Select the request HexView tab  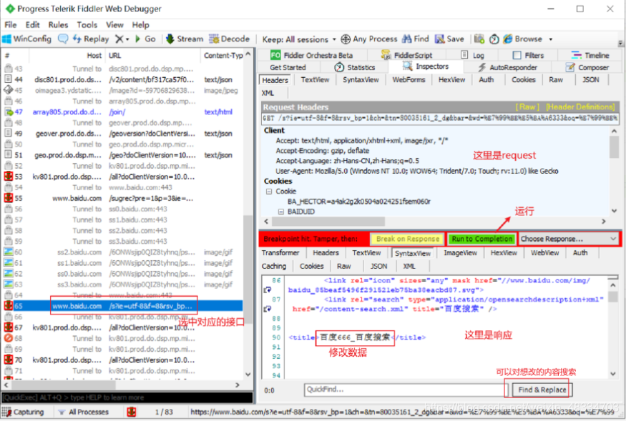click(451, 79)
